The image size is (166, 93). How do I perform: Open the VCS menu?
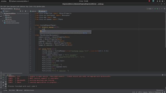[34, 6]
